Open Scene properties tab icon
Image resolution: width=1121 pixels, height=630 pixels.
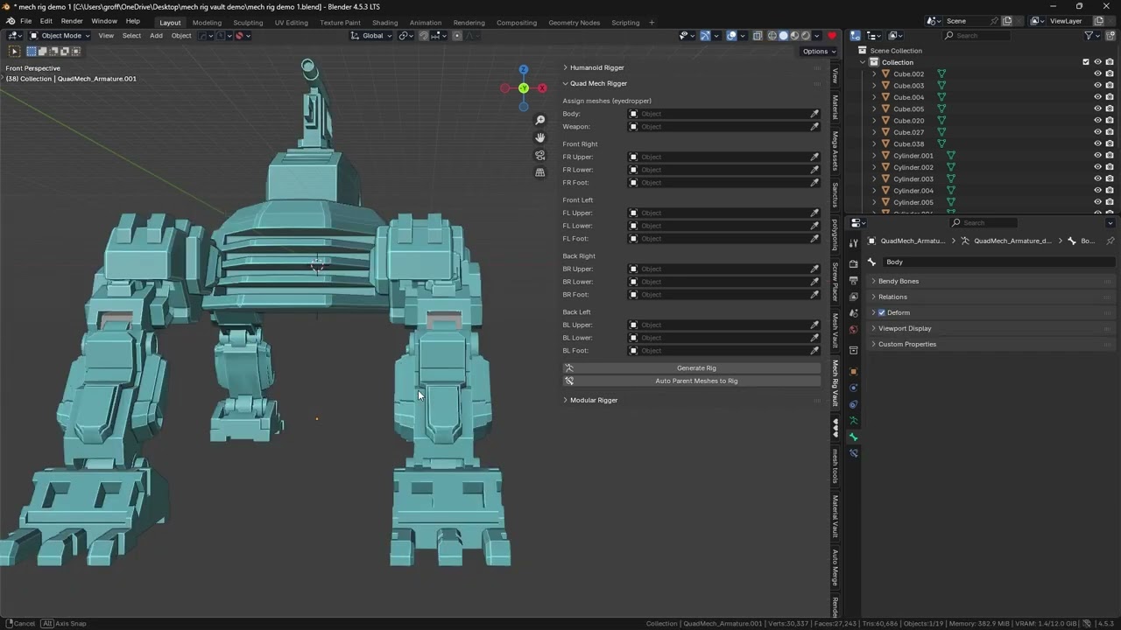click(854, 313)
